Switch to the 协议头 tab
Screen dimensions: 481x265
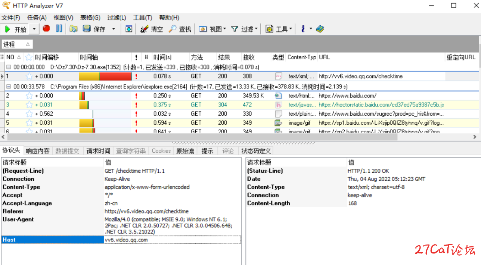(11, 150)
